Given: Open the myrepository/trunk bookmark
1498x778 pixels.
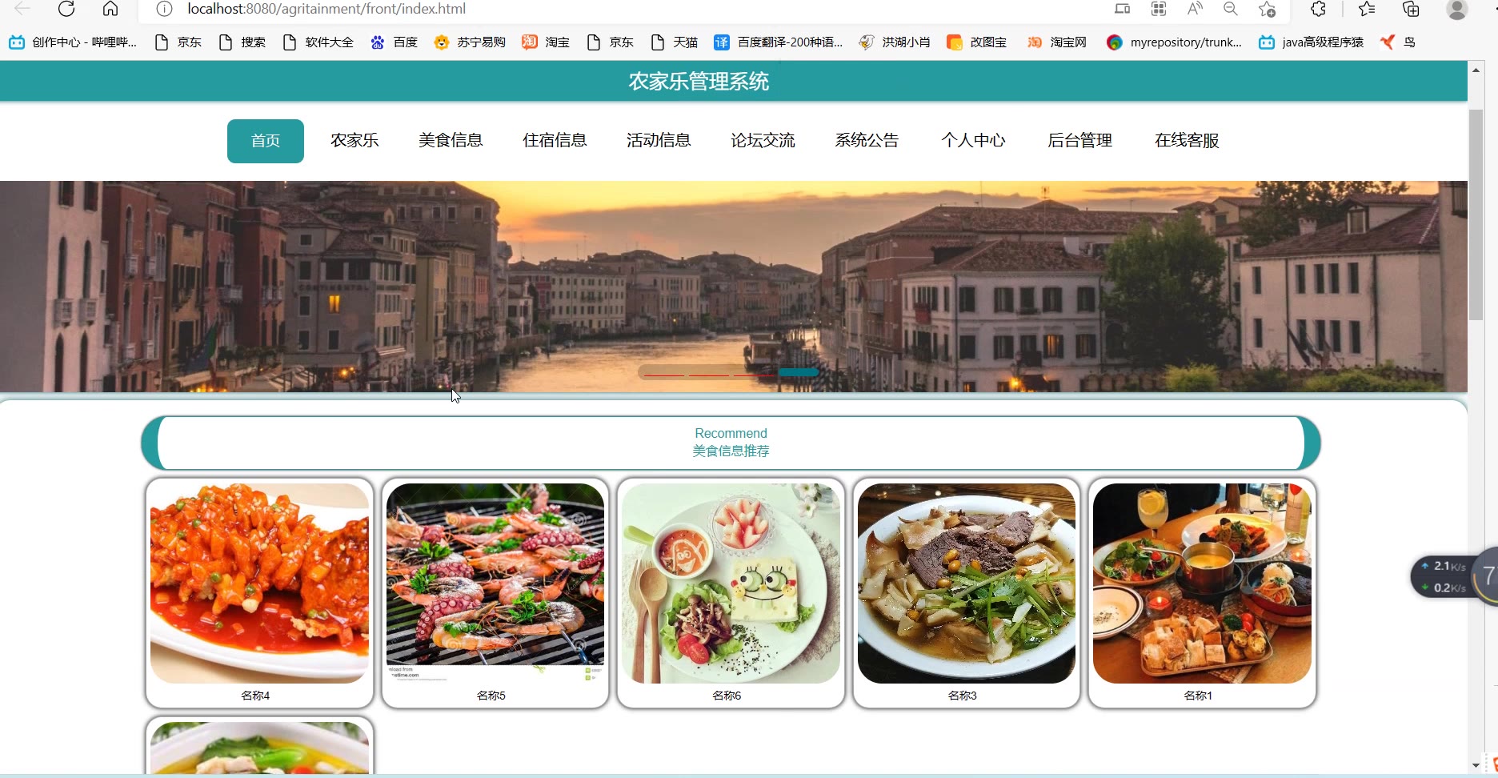Looking at the screenshot, I should pyautogui.click(x=1174, y=42).
